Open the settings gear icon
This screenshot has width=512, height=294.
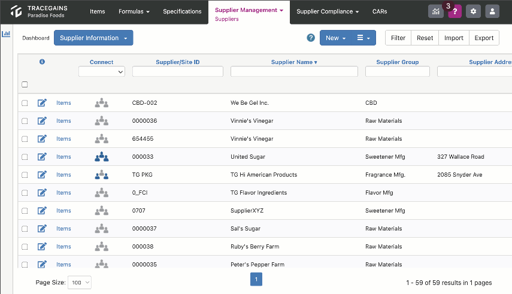(x=473, y=11)
